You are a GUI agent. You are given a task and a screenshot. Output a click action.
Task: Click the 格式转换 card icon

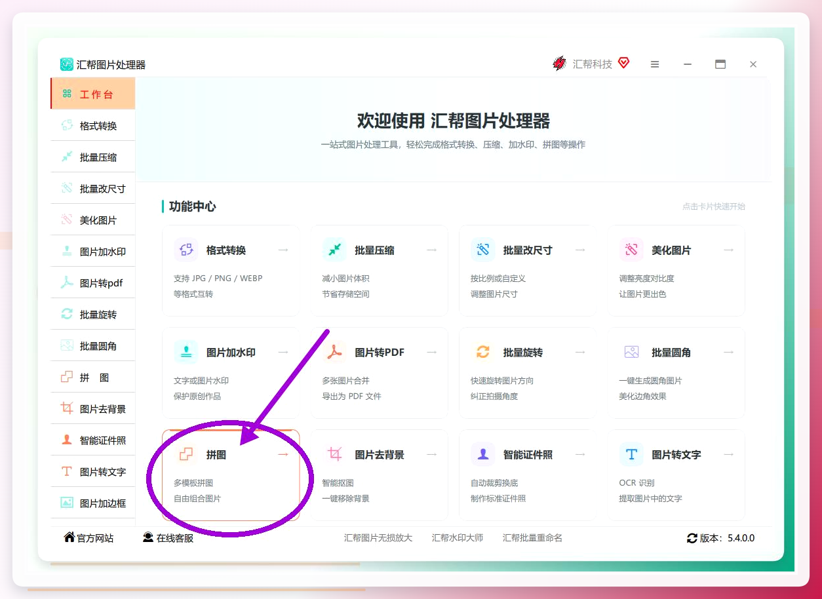point(186,250)
